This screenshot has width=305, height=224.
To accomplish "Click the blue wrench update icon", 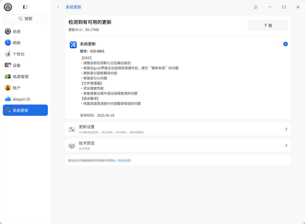I will pyautogui.click(x=73, y=45).
